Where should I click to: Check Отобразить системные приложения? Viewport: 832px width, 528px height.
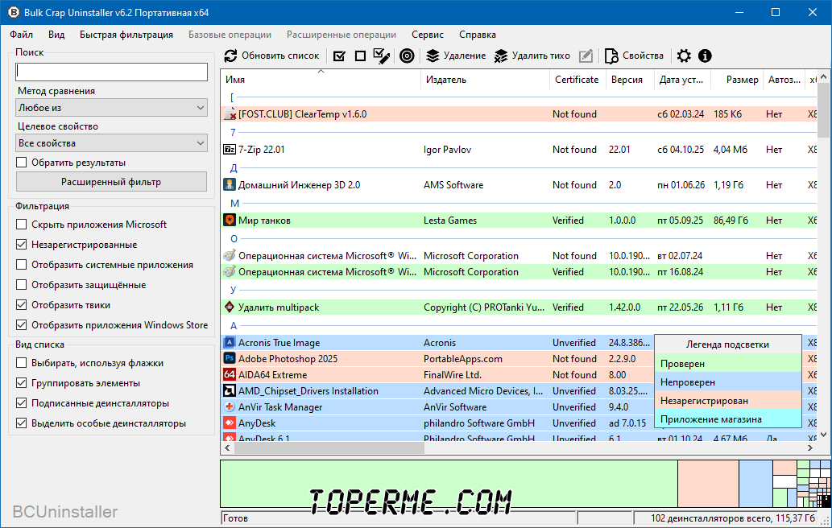click(x=21, y=265)
